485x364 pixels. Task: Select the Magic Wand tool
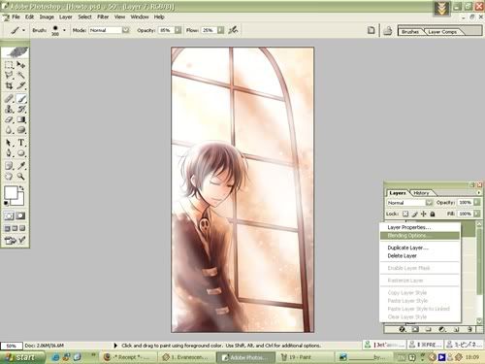point(21,76)
